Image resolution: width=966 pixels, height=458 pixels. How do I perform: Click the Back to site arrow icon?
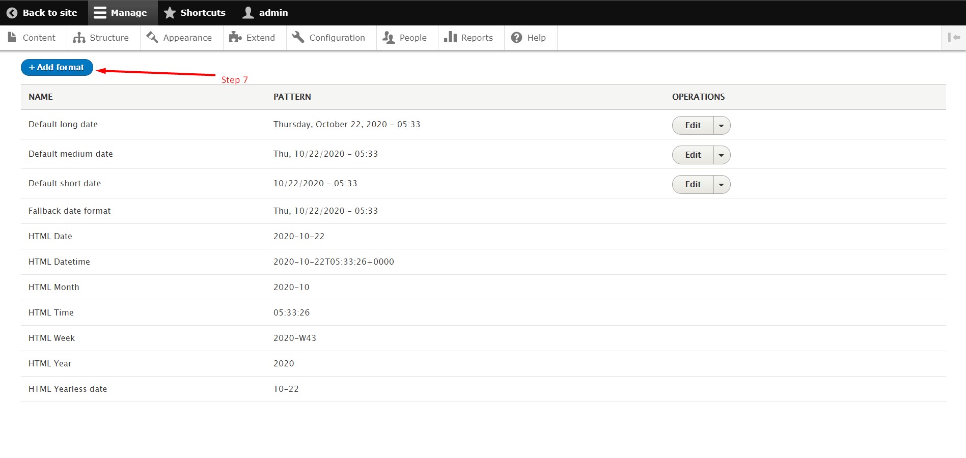pos(12,13)
